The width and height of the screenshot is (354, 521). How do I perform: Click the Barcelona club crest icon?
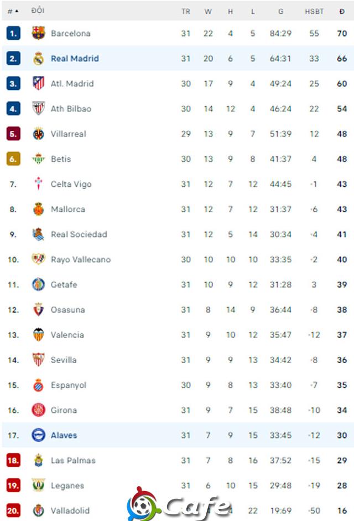(x=38, y=33)
